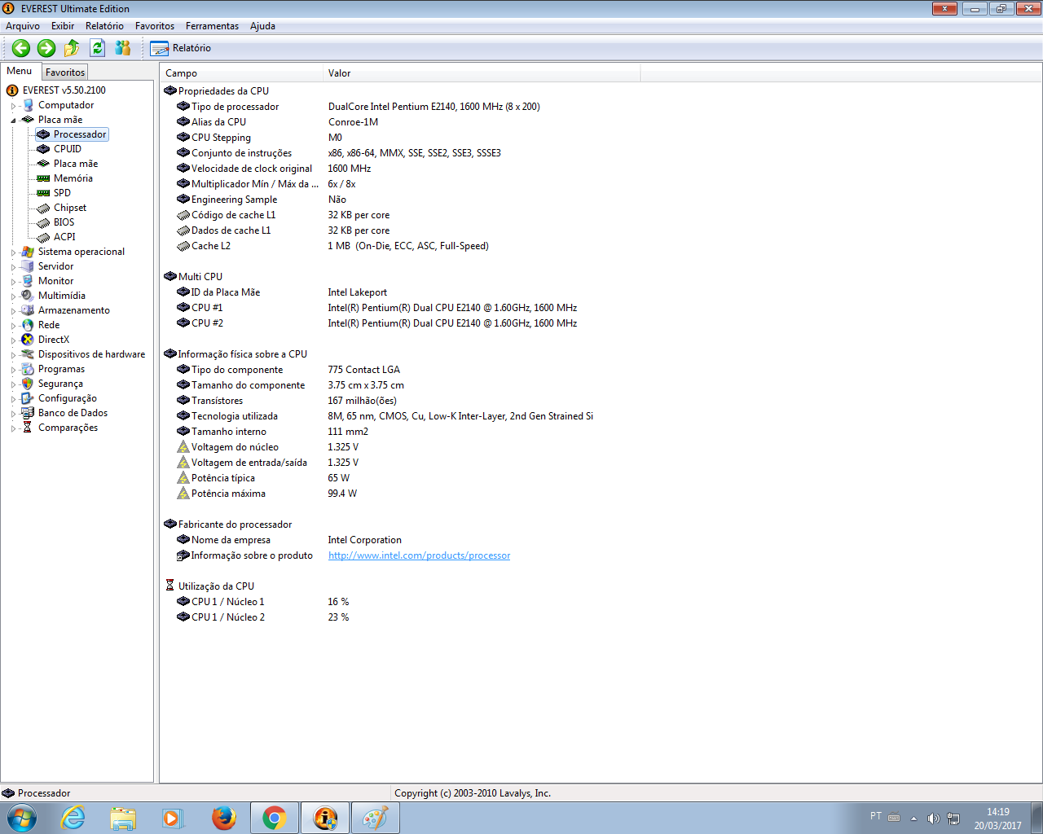Open the Ajuda menu

[262, 26]
